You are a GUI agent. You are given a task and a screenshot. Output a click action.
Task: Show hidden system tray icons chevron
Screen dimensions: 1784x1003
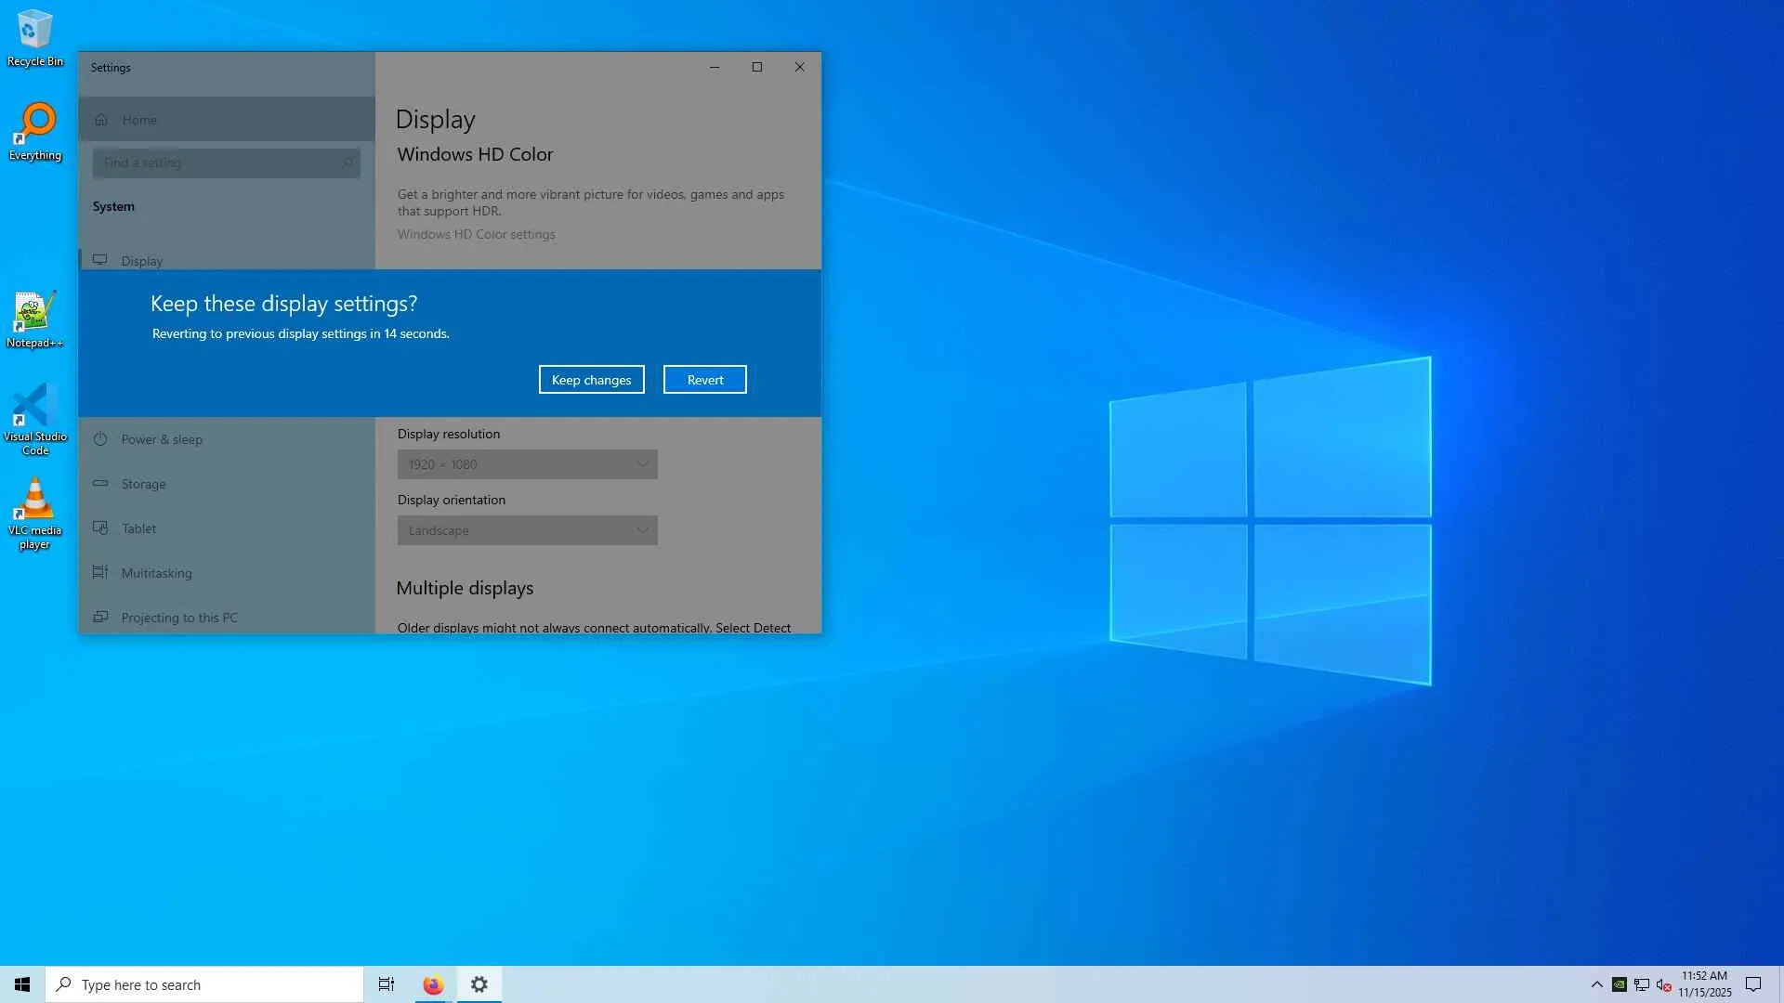click(1596, 984)
